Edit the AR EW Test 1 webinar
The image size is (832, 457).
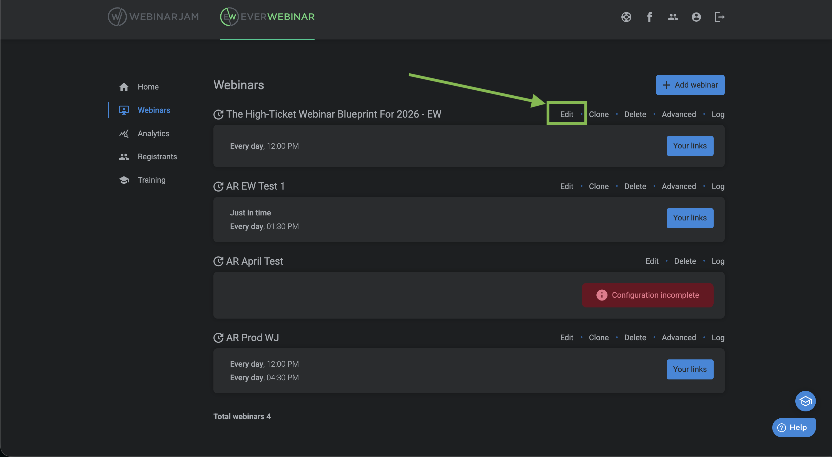(567, 187)
